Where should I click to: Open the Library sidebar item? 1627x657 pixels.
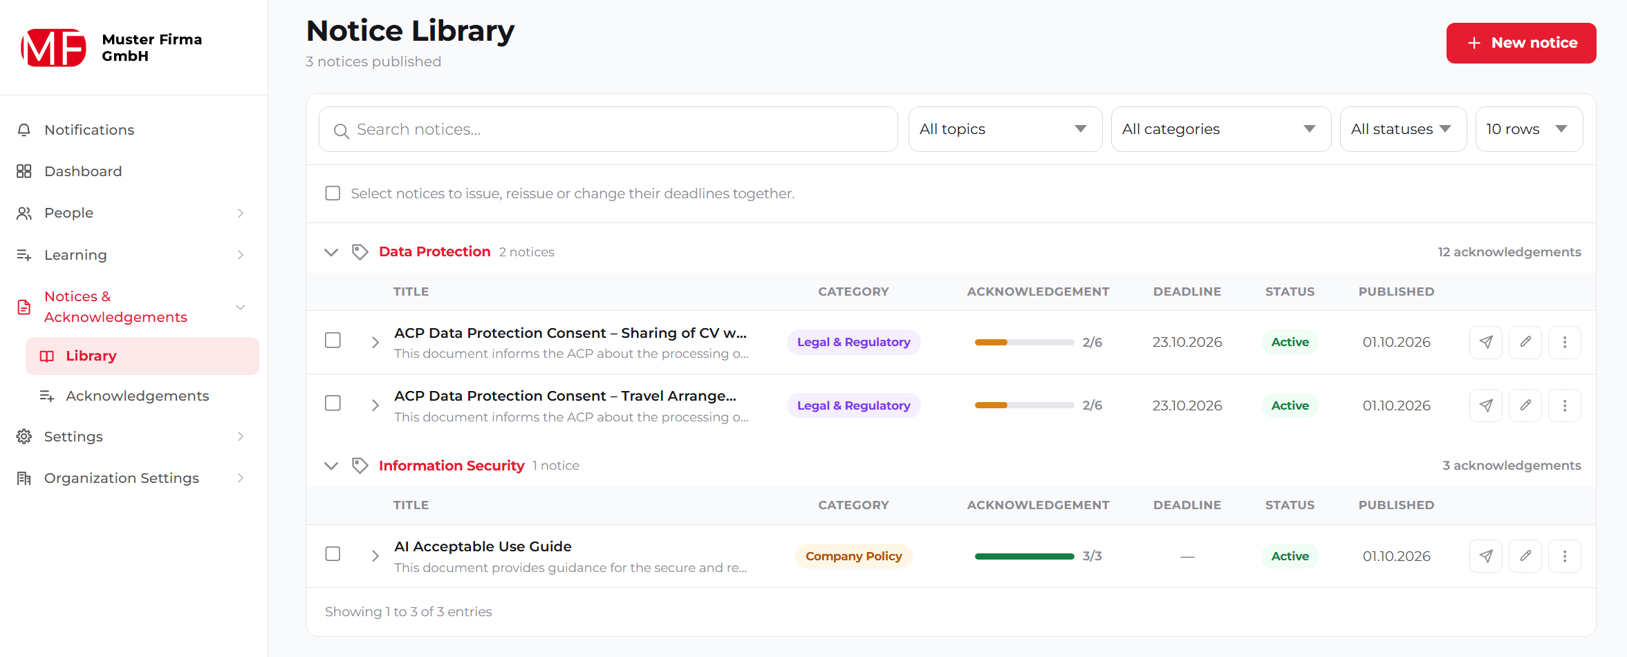142,356
